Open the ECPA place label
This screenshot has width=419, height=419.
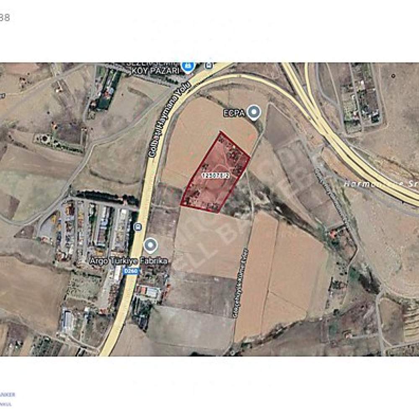pos(234,113)
